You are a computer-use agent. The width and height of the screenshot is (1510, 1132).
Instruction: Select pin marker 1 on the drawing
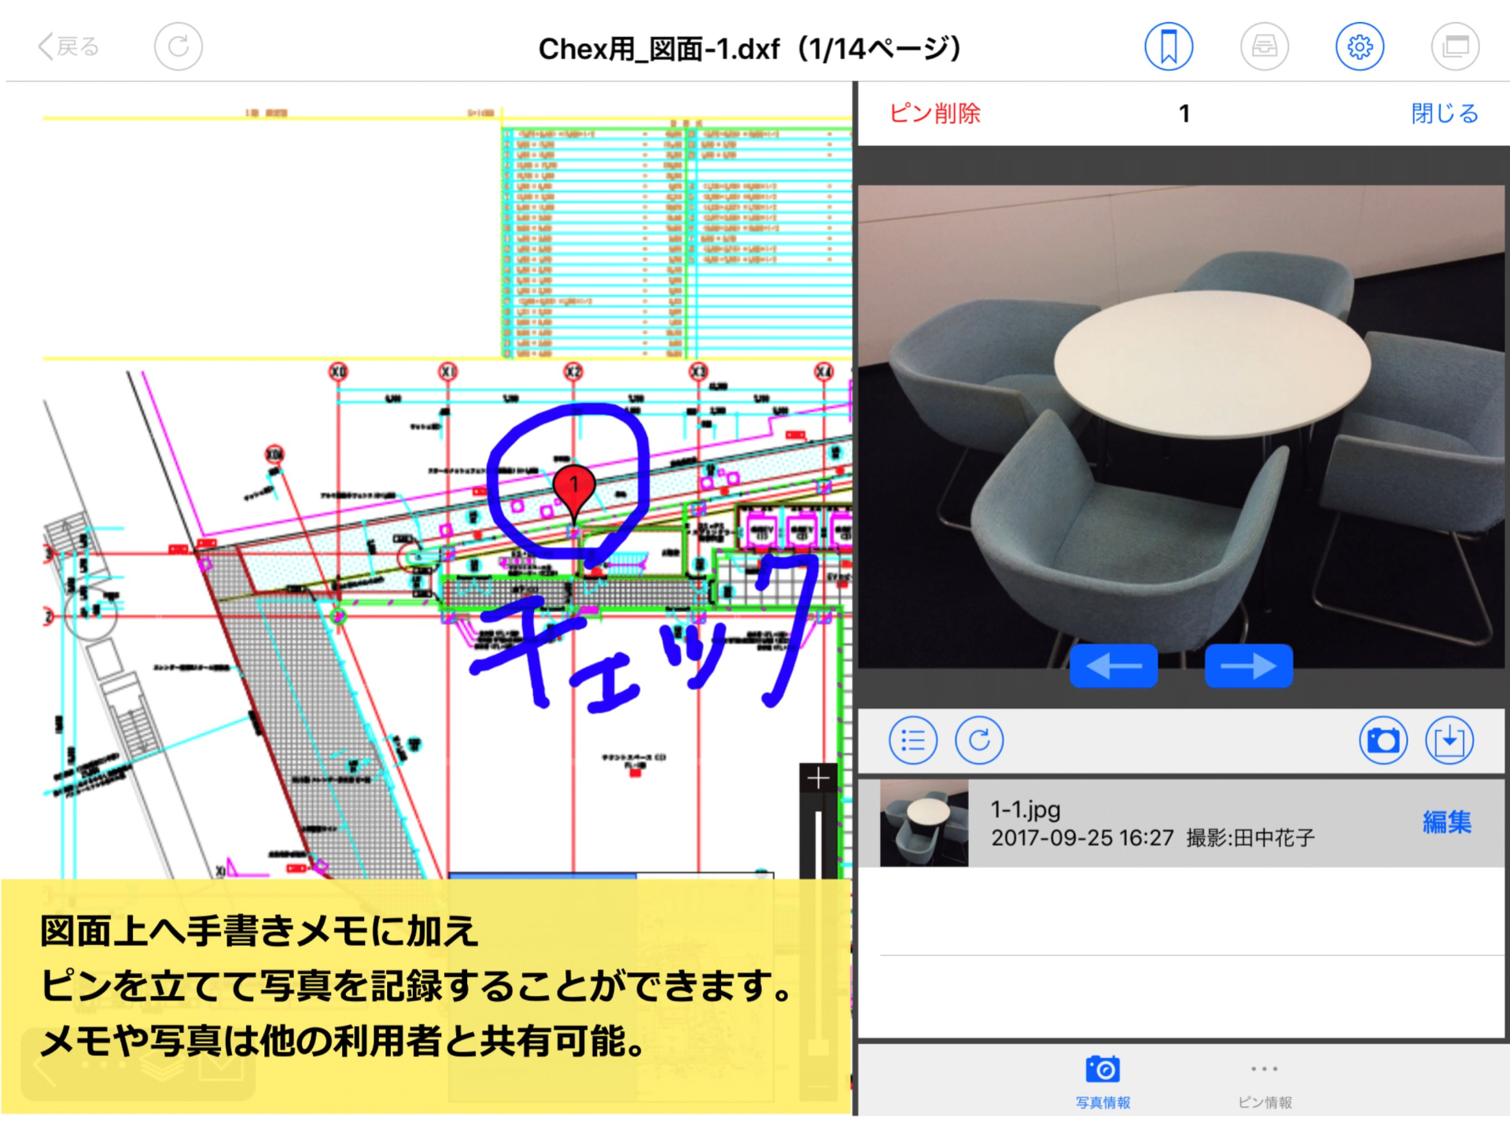(573, 485)
